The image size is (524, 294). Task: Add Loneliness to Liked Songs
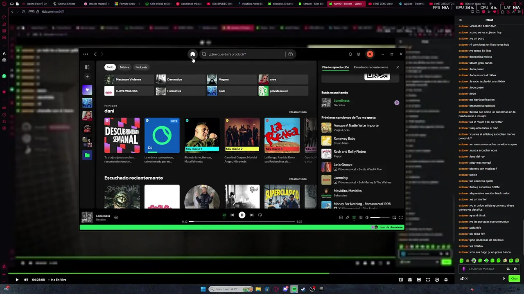[116, 217]
